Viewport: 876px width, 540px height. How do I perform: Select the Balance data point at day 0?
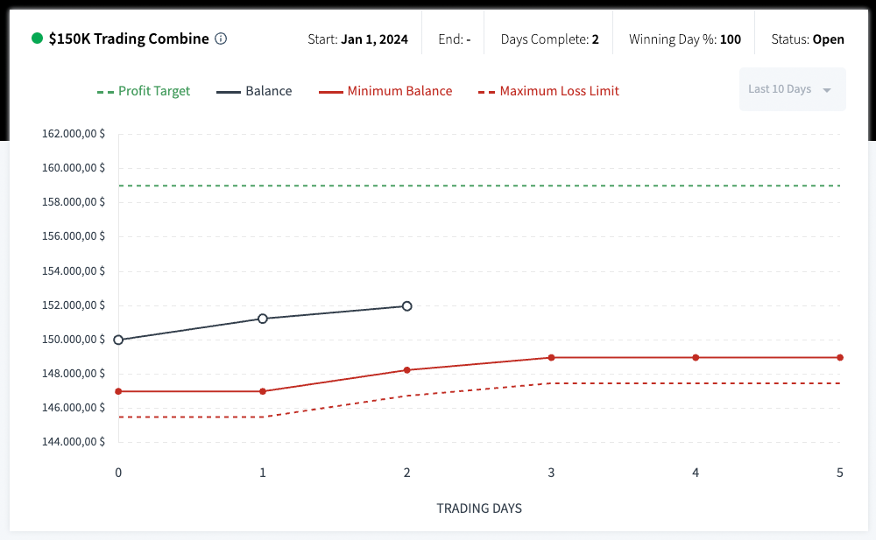coord(118,340)
